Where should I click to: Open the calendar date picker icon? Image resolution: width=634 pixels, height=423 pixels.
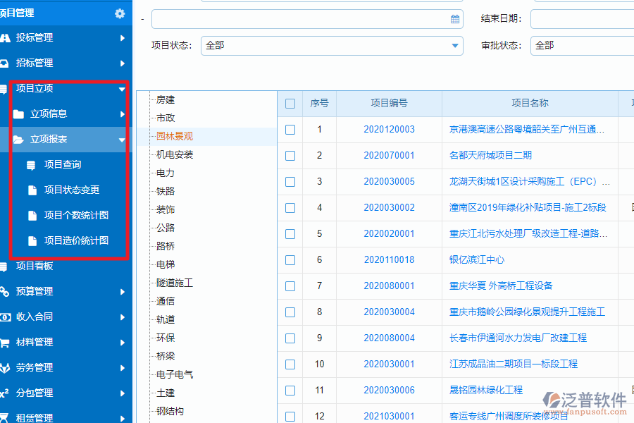click(454, 19)
